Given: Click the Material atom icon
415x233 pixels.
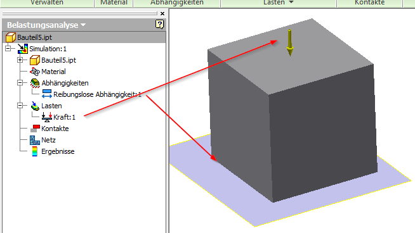Looking at the screenshot, I should 35,72.
